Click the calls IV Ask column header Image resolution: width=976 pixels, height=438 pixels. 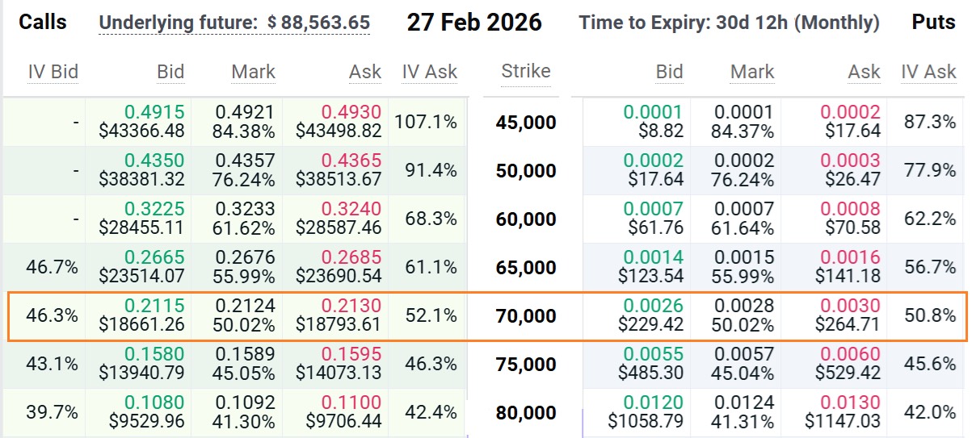pos(430,72)
